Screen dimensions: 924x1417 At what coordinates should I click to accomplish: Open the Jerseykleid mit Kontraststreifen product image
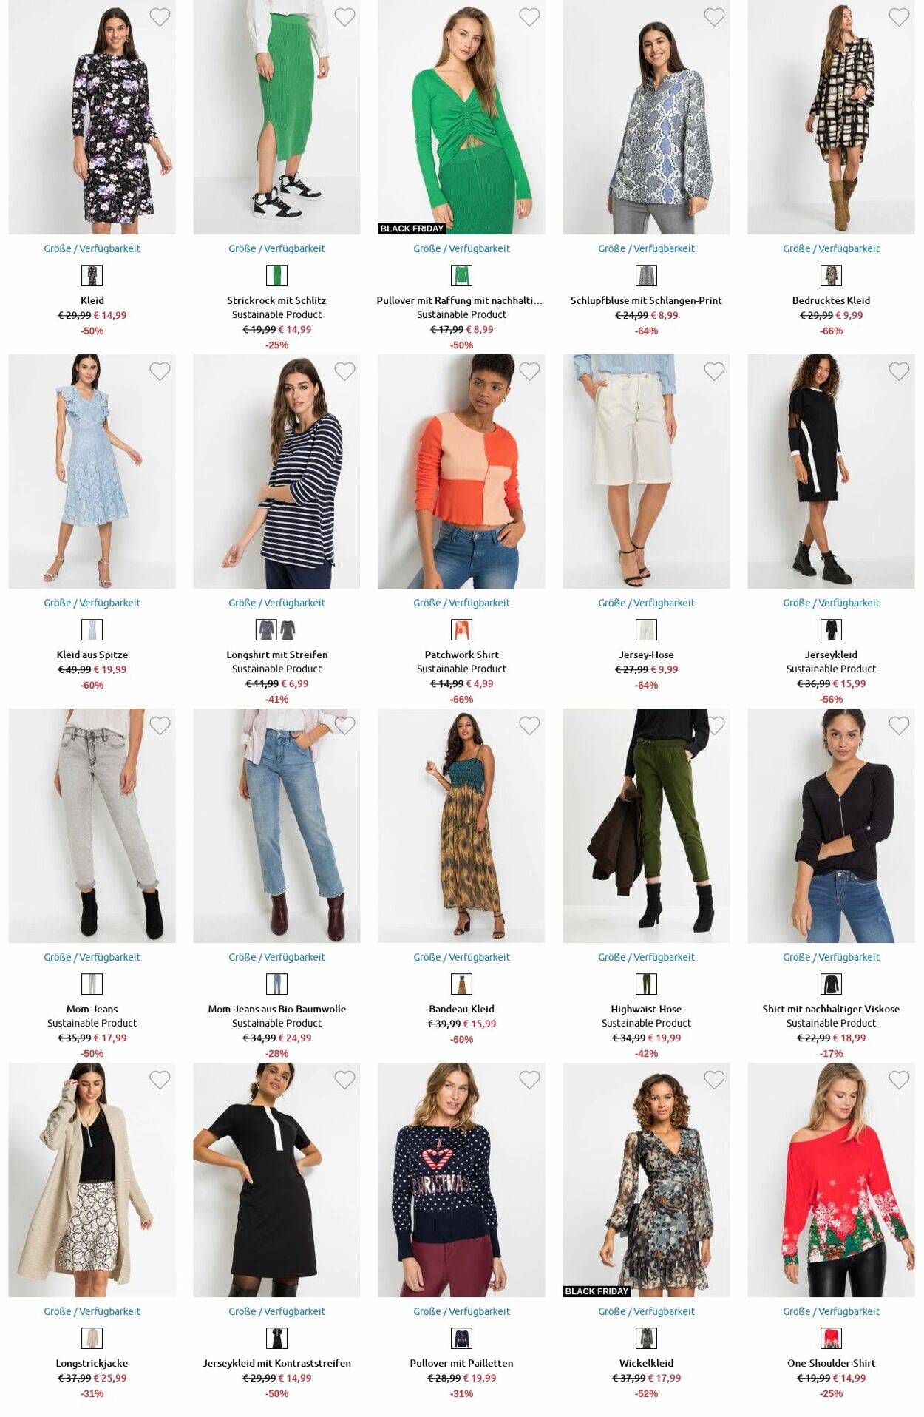(276, 1180)
